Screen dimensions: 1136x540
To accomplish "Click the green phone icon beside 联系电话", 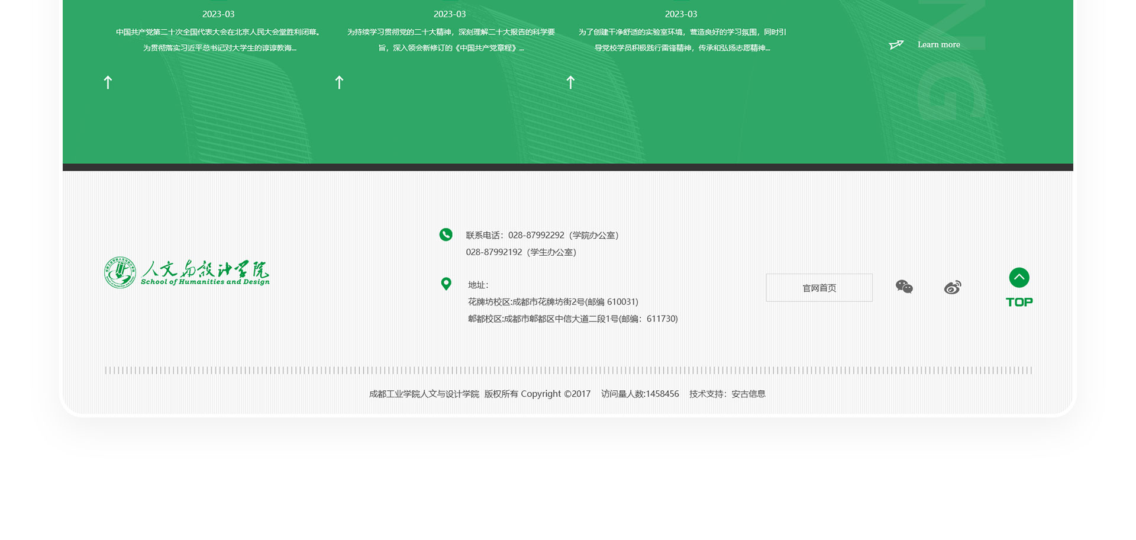I will click(446, 235).
